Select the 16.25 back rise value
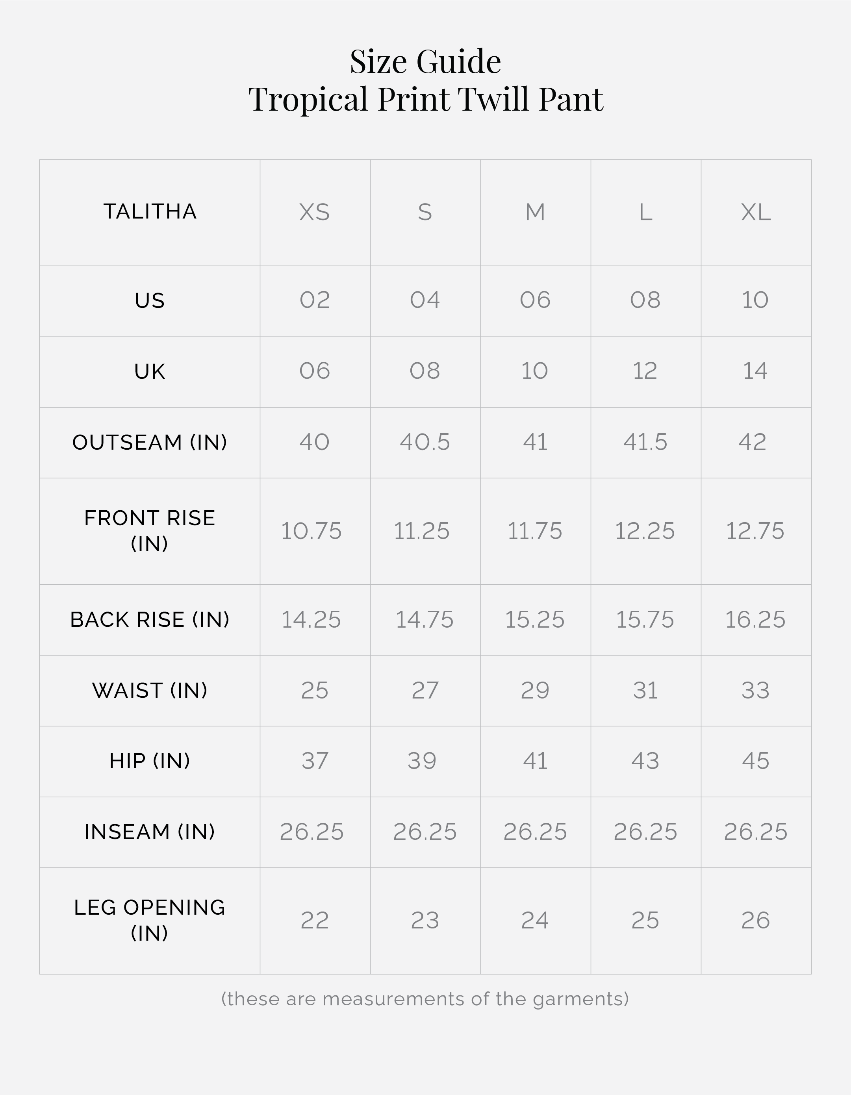The image size is (851, 1095). [755, 620]
